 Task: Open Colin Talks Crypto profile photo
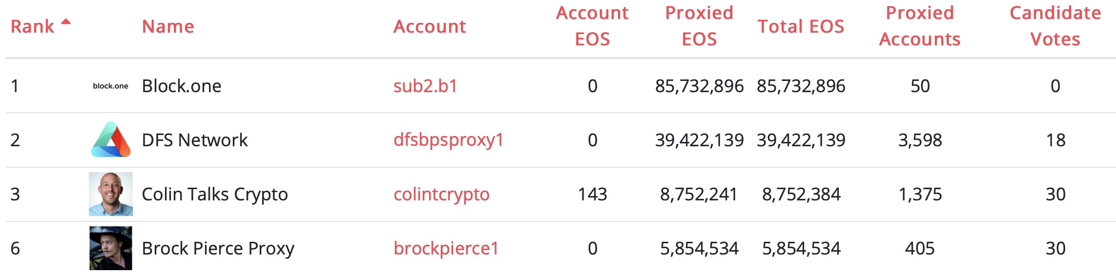click(x=111, y=194)
